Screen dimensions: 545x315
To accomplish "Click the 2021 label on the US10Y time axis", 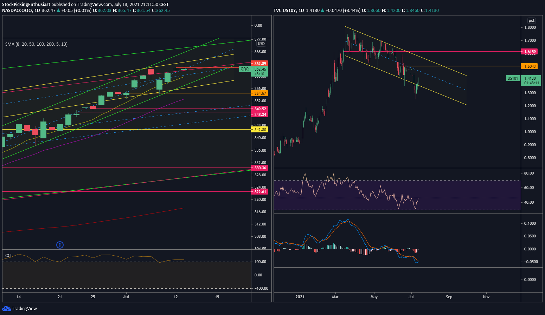I will tap(300, 297).
